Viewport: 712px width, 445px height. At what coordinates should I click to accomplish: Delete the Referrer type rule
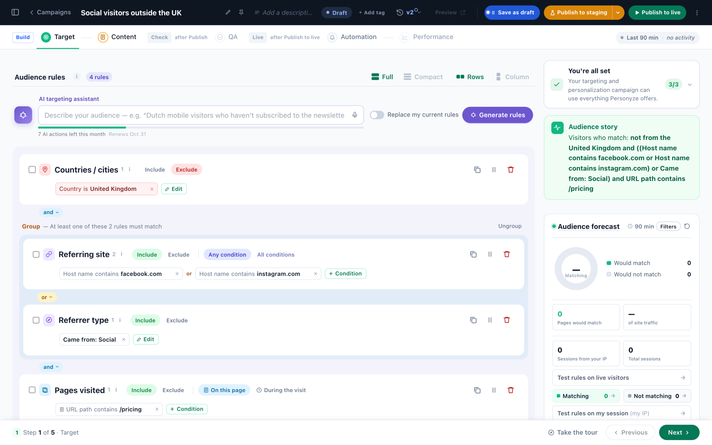(x=507, y=320)
